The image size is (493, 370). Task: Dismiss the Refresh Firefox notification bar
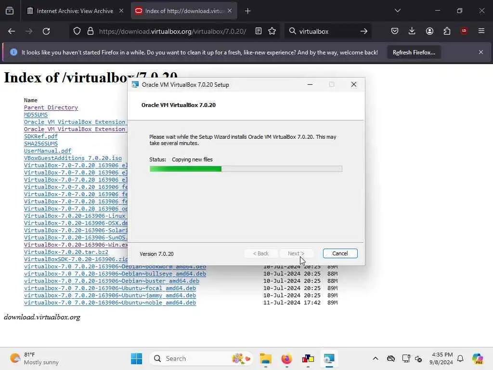point(481,52)
